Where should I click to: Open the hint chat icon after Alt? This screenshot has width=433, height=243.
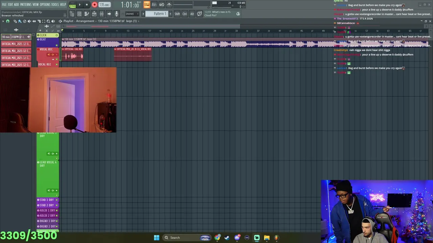pos(200,14)
